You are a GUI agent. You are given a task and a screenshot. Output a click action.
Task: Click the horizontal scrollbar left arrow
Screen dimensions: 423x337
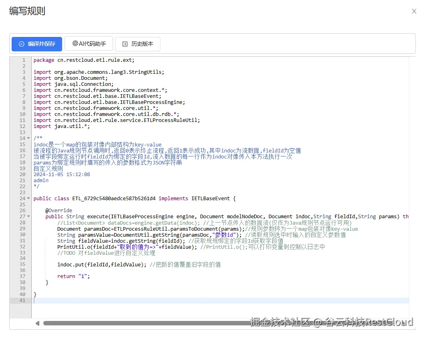pos(38,323)
